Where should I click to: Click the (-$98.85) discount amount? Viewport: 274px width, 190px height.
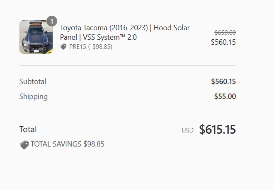(x=100, y=47)
